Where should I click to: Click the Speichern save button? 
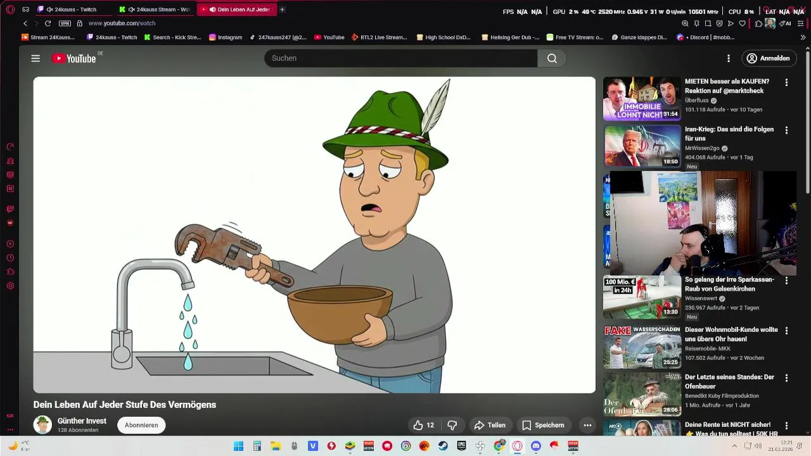543,425
